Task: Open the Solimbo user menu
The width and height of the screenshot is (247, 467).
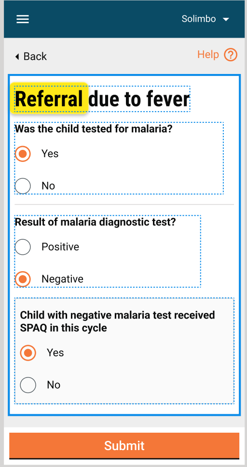Action: point(206,19)
